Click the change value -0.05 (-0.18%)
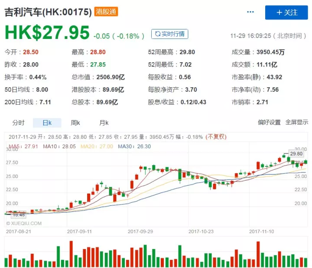Viewport: 312px width, 268px height. click(x=119, y=36)
